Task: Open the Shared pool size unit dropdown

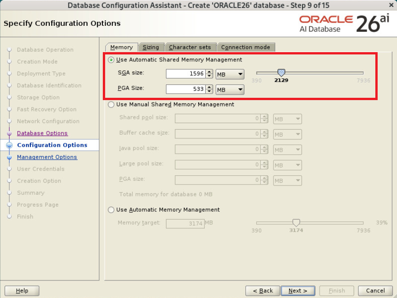Action: tap(287, 119)
